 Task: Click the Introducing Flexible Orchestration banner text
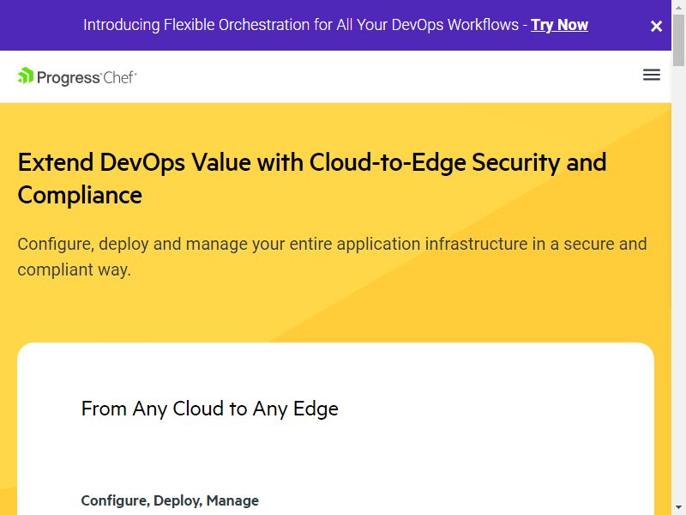(301, 25)
